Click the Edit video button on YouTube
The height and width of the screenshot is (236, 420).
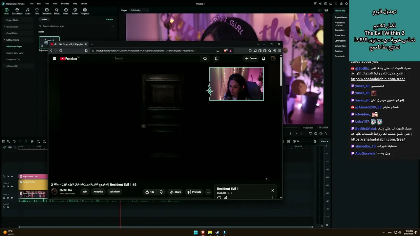(x=115, y=192)
